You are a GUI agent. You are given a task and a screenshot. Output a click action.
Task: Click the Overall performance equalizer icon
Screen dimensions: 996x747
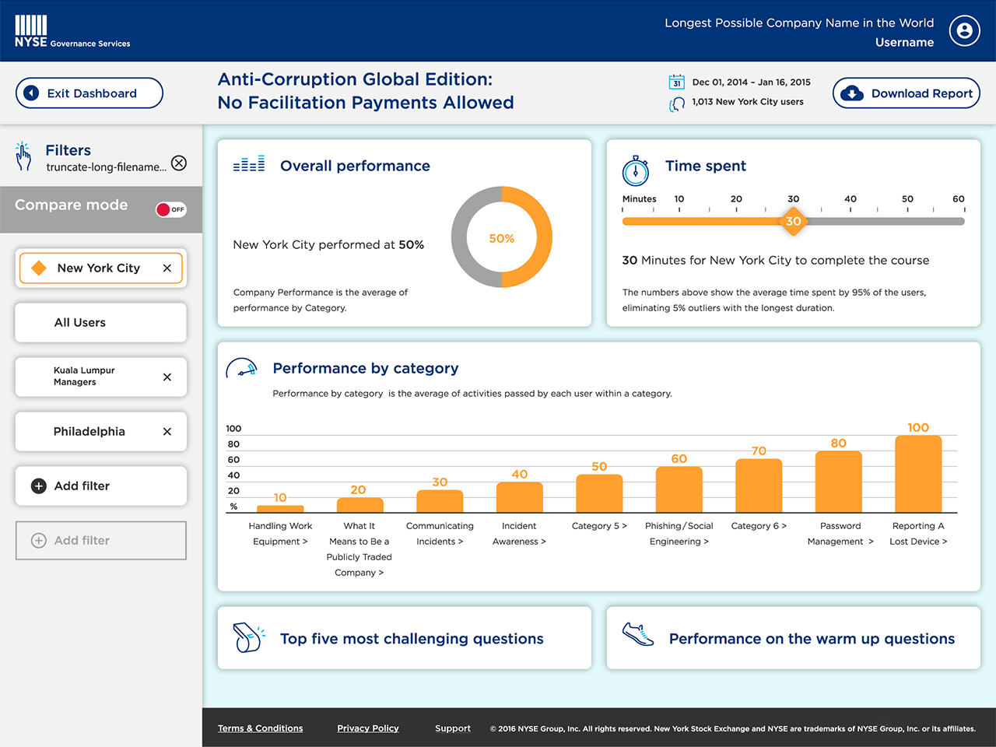tap(249, 164)
